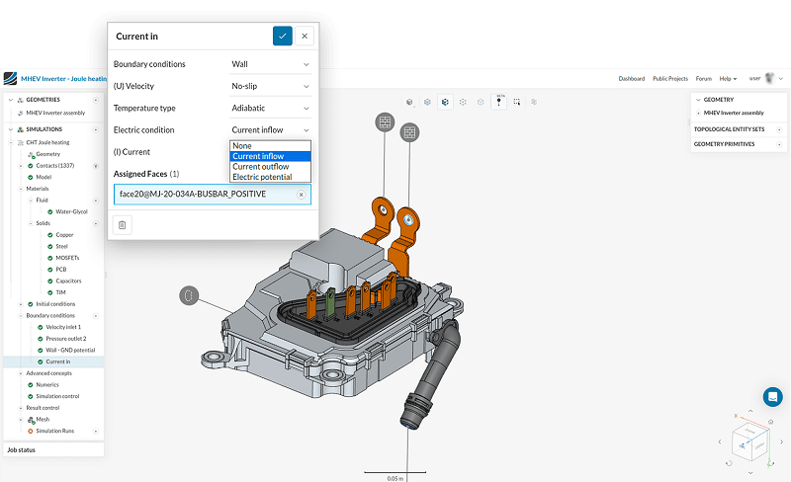Open the Public Projects link

click(x=670, y=79)
